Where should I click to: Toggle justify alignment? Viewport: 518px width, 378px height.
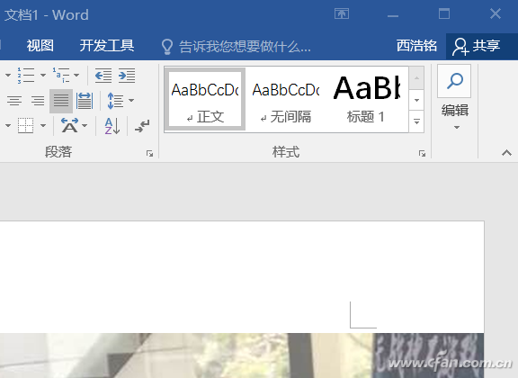pos(61,101)
